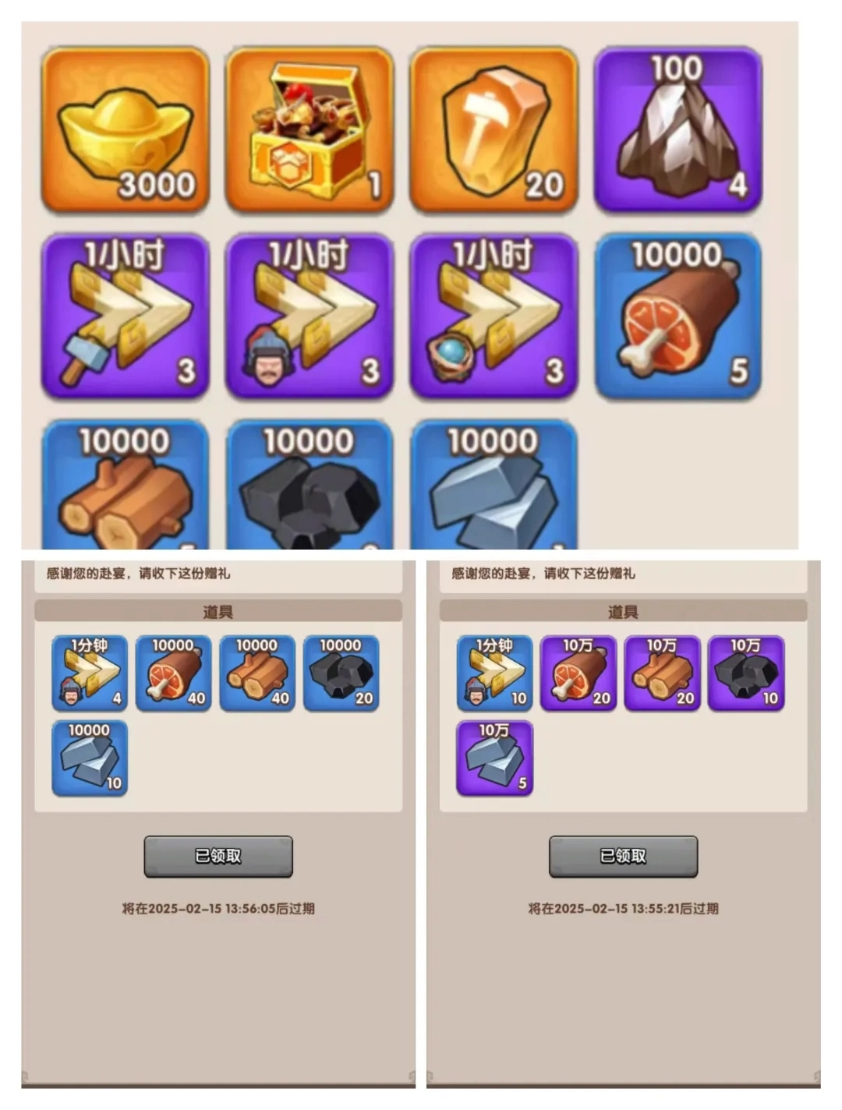Tap the 道具 header in right panel
Image resolution: width=842 pixels, height=1110 pixels.
(623, 611)
